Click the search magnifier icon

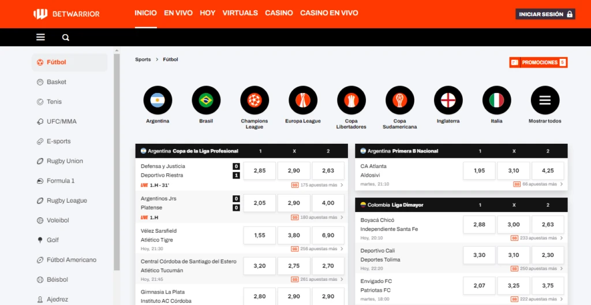coord(66,38)
